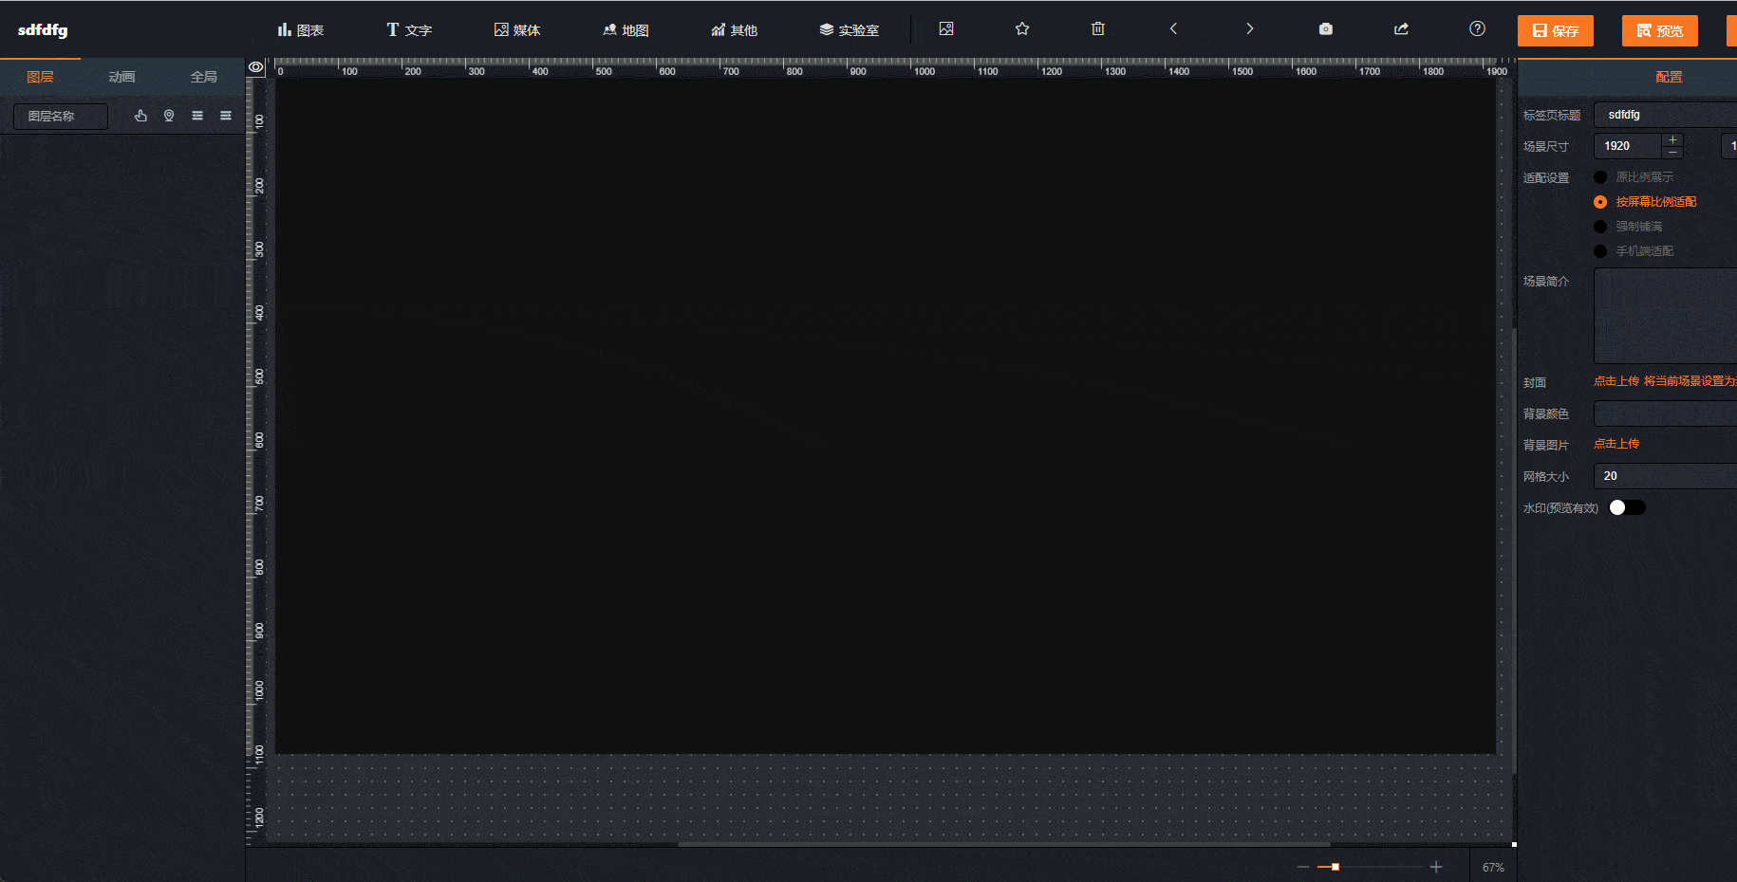Increase scene width with the stepper plus
Viewport: 1737px width, 882px height.
coord(1672,140)
